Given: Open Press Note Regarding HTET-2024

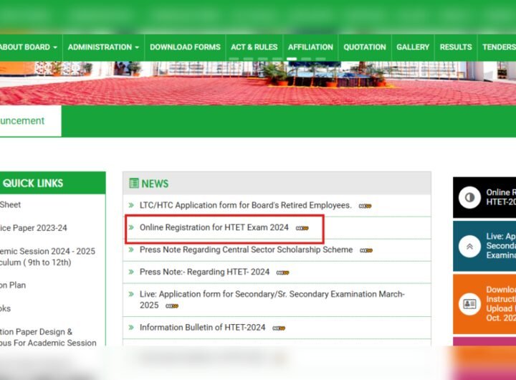Looking at the screenshot, I should click(x=204, y=272).
